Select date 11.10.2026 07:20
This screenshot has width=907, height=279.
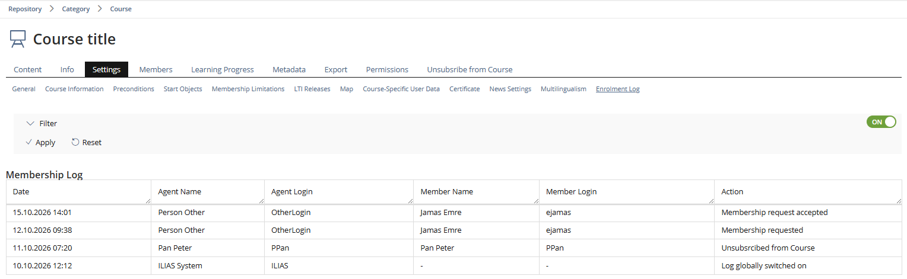[42, 248]
